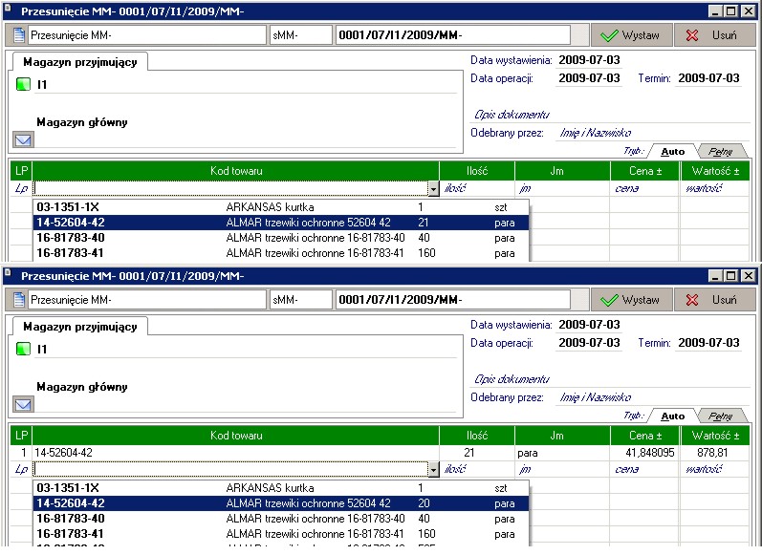Click green warehouse icon beside I1 in lower window

coord(23,350)
